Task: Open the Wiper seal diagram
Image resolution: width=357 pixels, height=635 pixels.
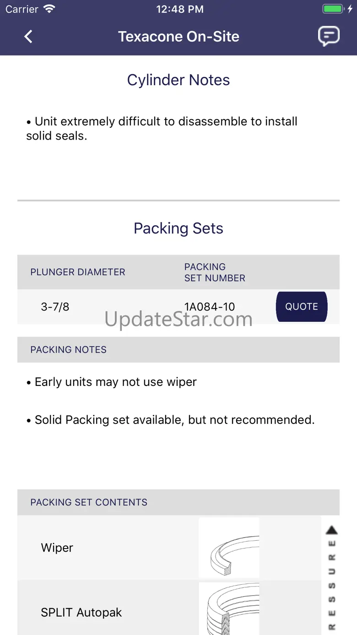Action: 229,548
